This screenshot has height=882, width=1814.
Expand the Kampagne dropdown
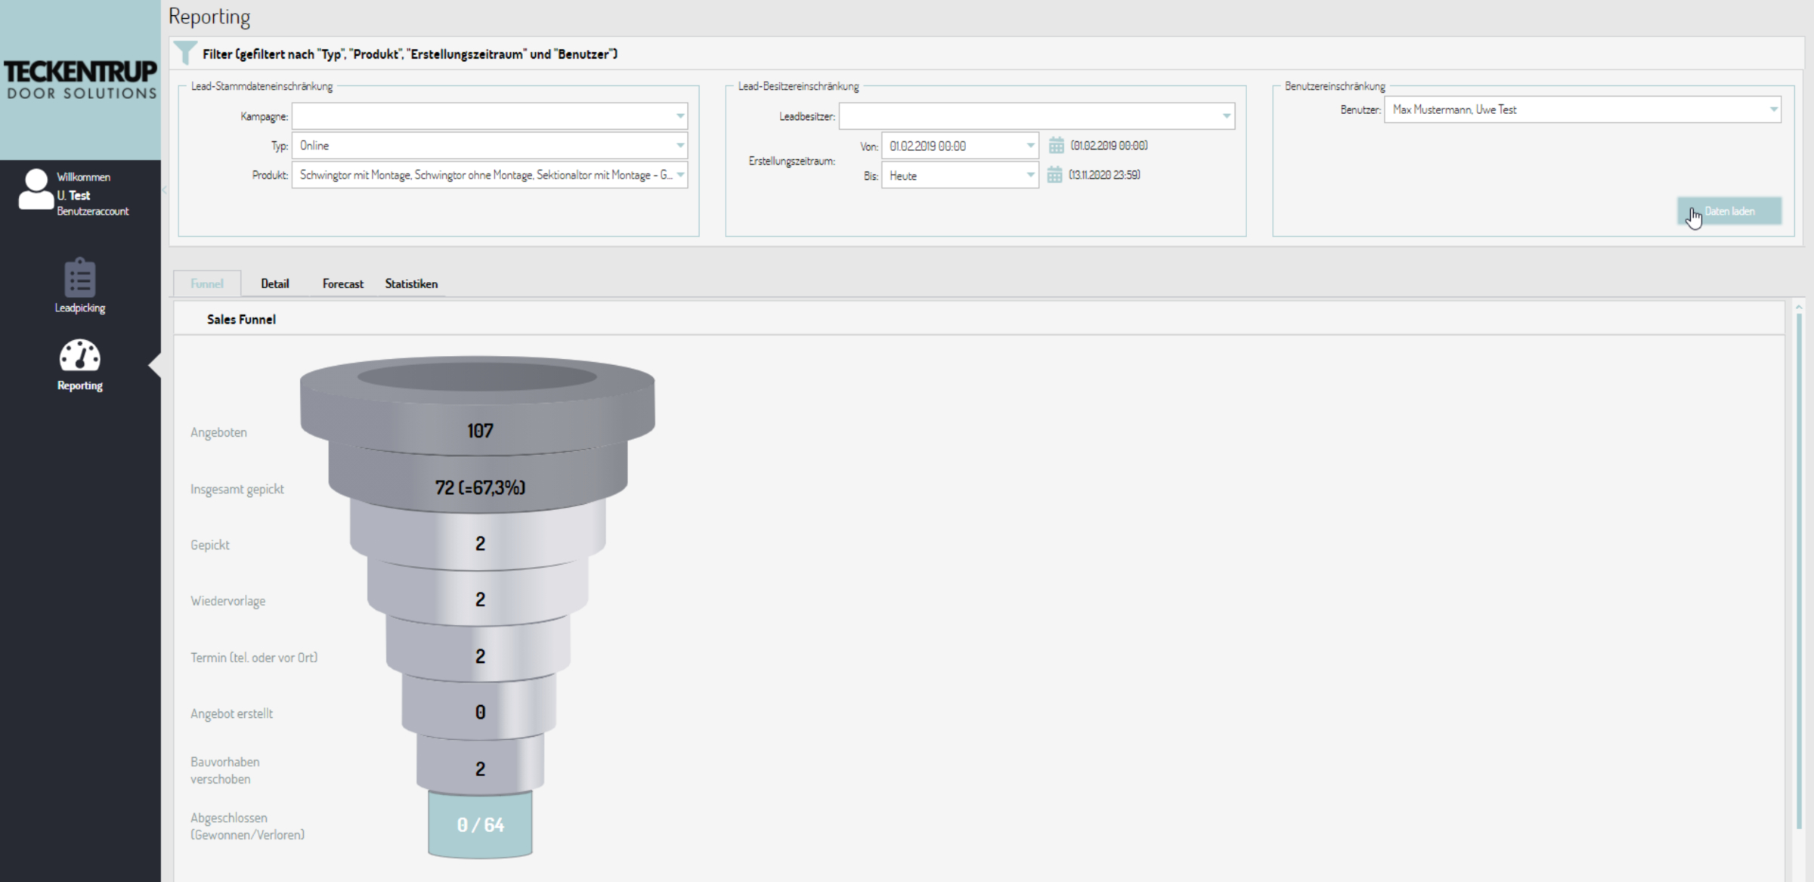tap(679, 116)
